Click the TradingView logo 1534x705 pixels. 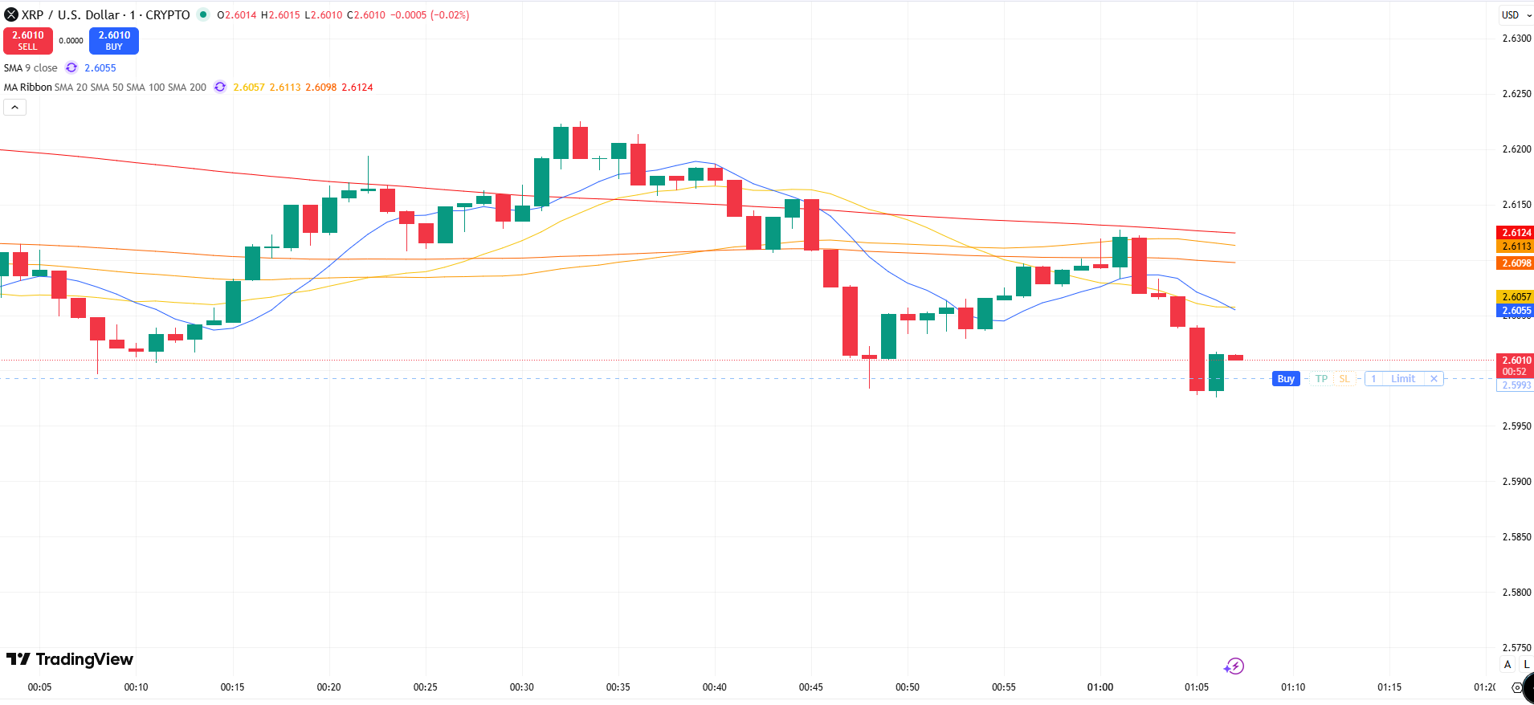point(70,659)
